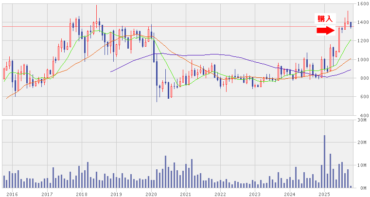370x197 pixels.
Task: Select the 2016 year label on the time axis
Action: pos(12,194)
